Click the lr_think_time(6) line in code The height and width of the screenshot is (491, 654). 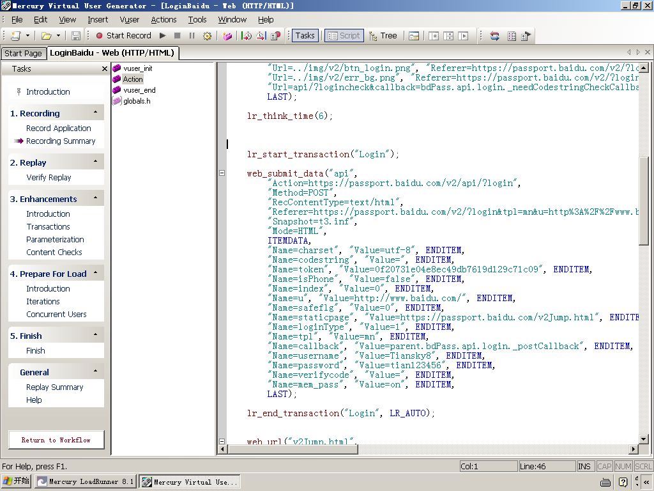[290, 116]
